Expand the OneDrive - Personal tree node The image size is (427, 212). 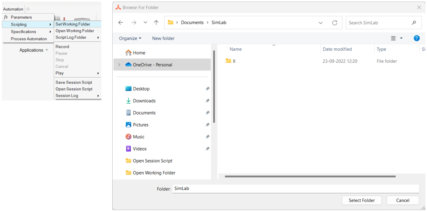119,65
